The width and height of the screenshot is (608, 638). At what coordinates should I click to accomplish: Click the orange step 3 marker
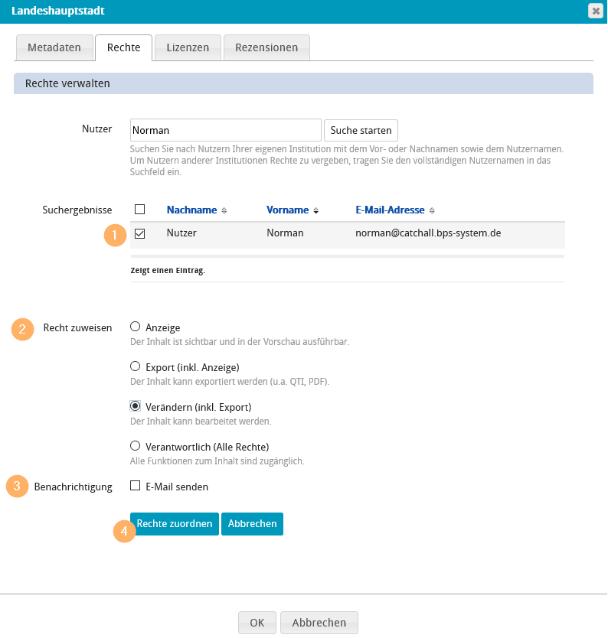point(18,487)
